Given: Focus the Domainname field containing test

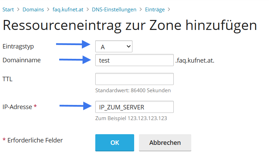Looking at the screenshot, I should tap(134, 60).
